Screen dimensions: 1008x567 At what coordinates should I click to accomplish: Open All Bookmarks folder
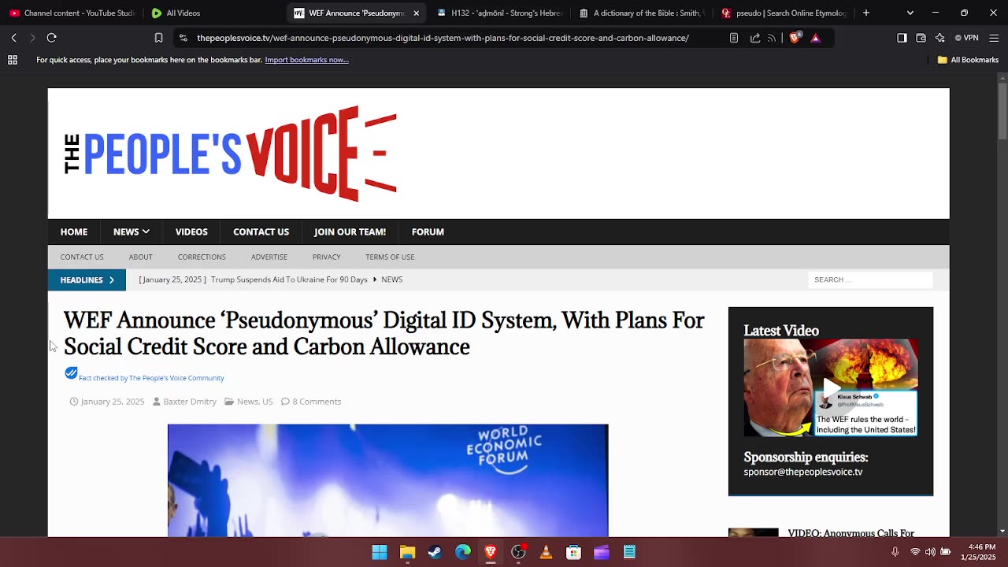point(968,60)
